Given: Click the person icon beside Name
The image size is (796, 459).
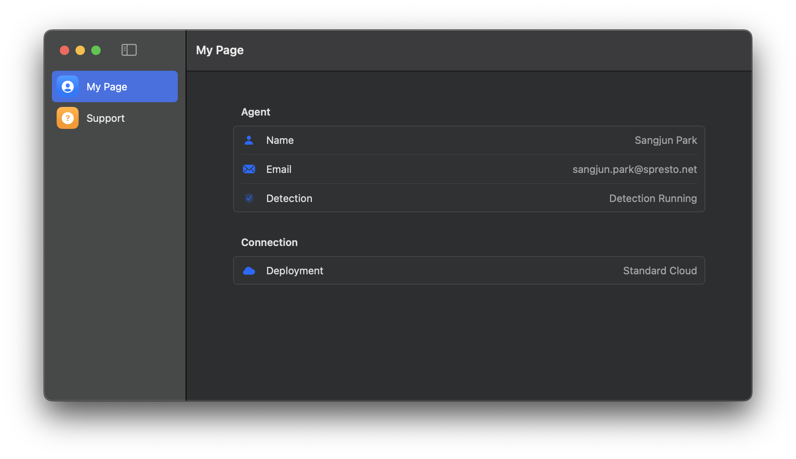Looking at the screenshot, I should (x=249, y=140).
